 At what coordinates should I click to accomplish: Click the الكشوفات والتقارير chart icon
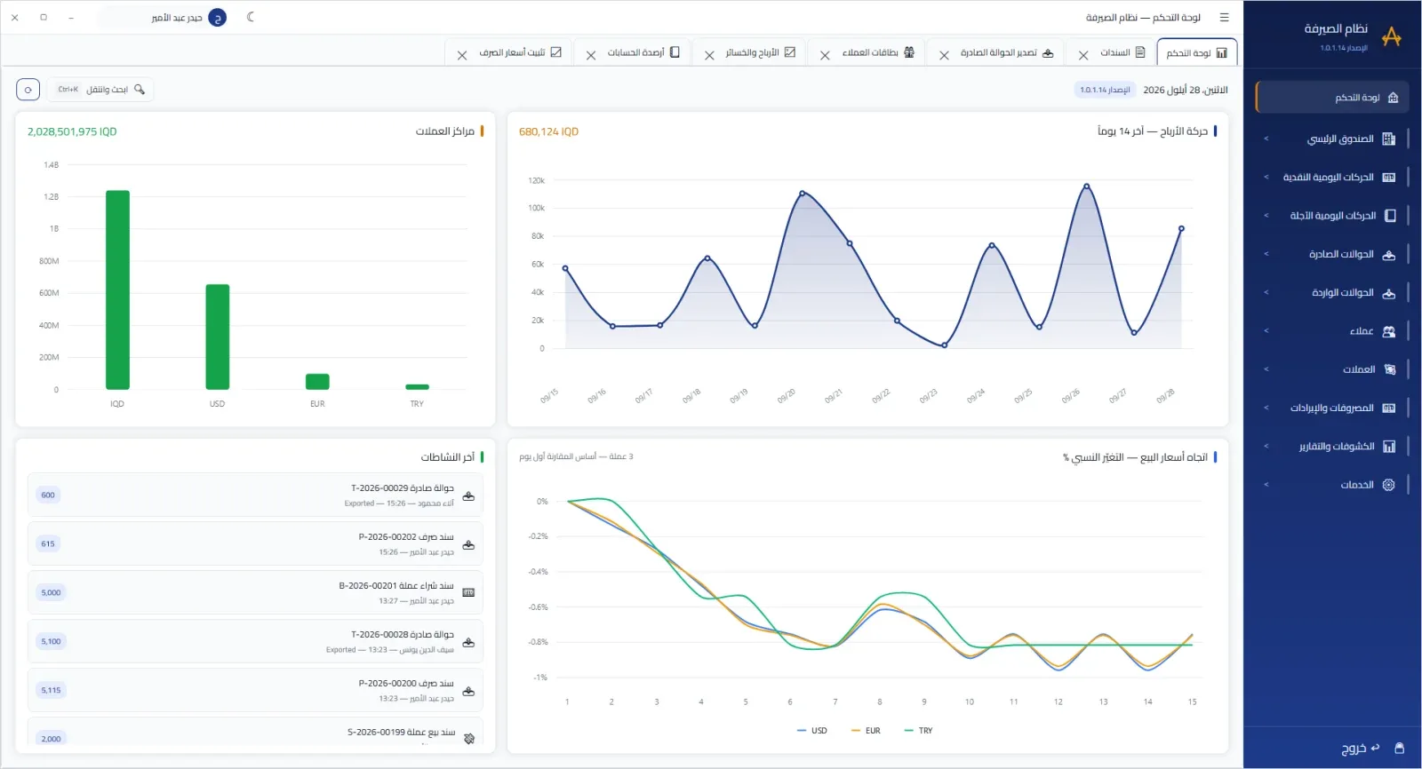1389,447
